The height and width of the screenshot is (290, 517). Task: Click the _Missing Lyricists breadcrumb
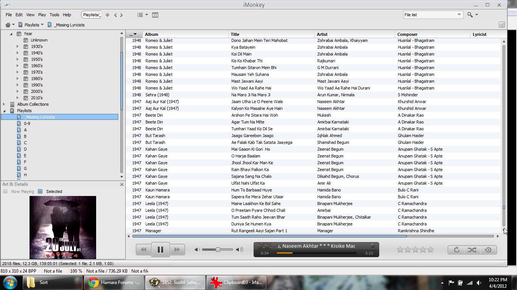(x=70, y=25)
